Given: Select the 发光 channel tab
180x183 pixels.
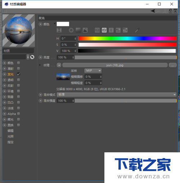Looking at the screenshot, I should [10, 74].
